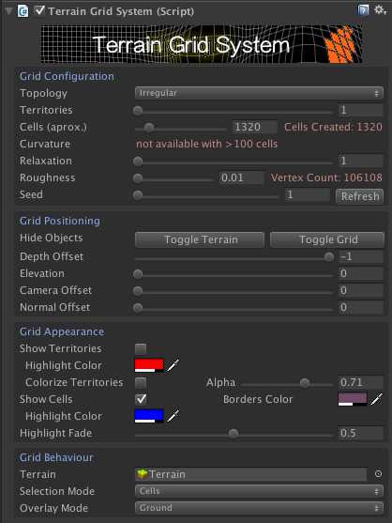The width and height of the screenshot is (392, 523).
Task: Click the purple Borders Color swatch
Action: click(x=353, y=399)
